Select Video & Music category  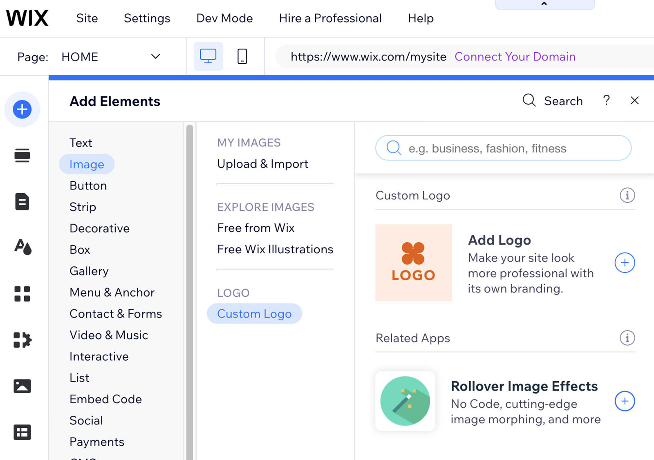(109, 335)
